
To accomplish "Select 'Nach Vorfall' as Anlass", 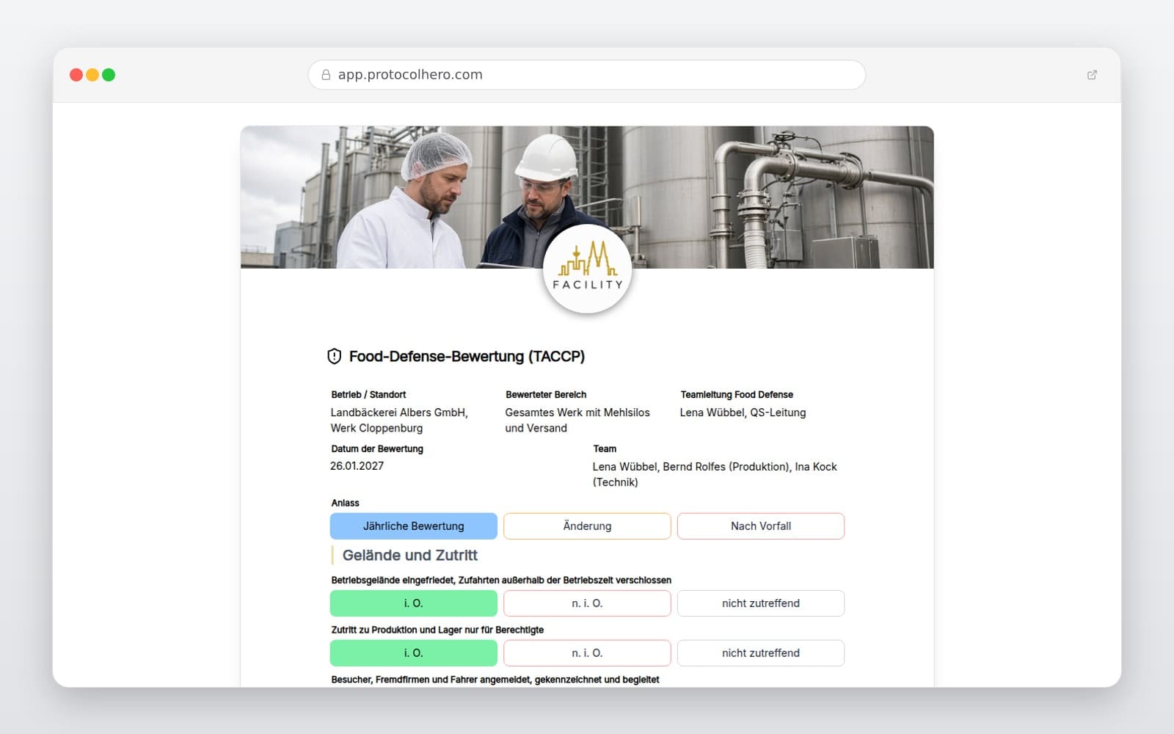I will (x=761, y=526).
